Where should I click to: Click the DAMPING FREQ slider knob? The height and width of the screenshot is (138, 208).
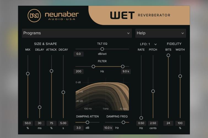point(123,122)
